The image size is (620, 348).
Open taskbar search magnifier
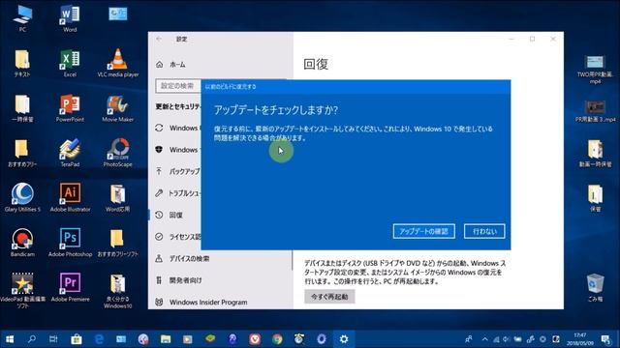pyautogui.click(x=32, y=339)
